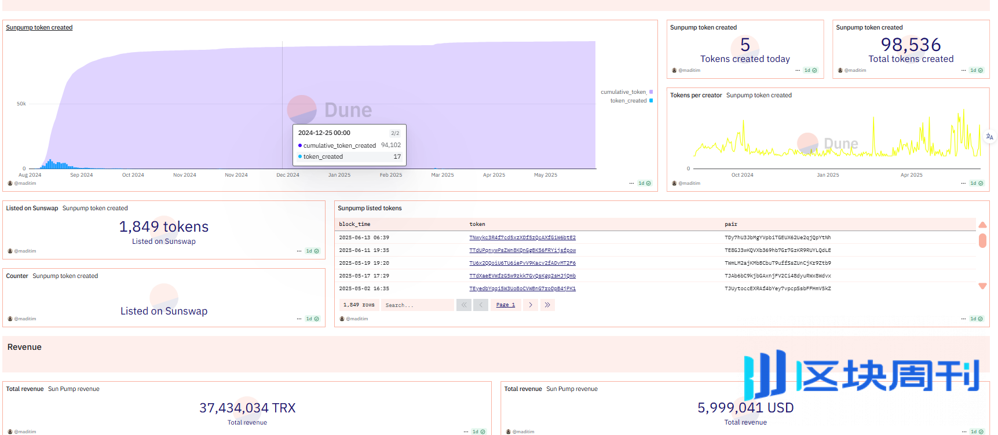Click the 1d refresh badge on Total tokens created
Screen dimensions: 998x435
(977, 71)
